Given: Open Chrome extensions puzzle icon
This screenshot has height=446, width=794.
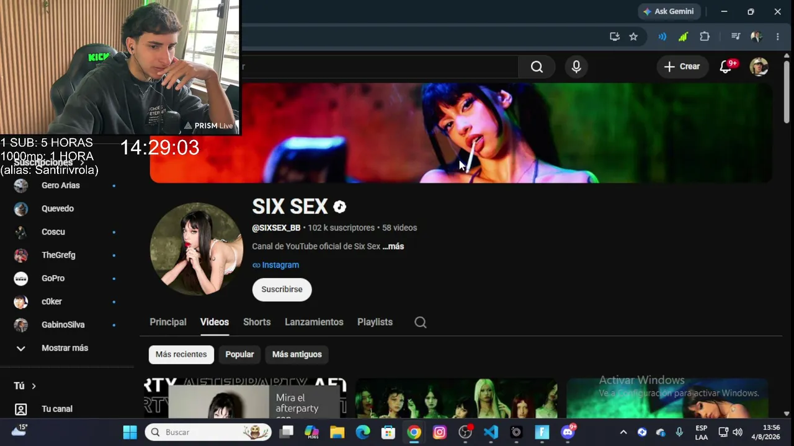Looking at the screenshot, I should point(705,37).
